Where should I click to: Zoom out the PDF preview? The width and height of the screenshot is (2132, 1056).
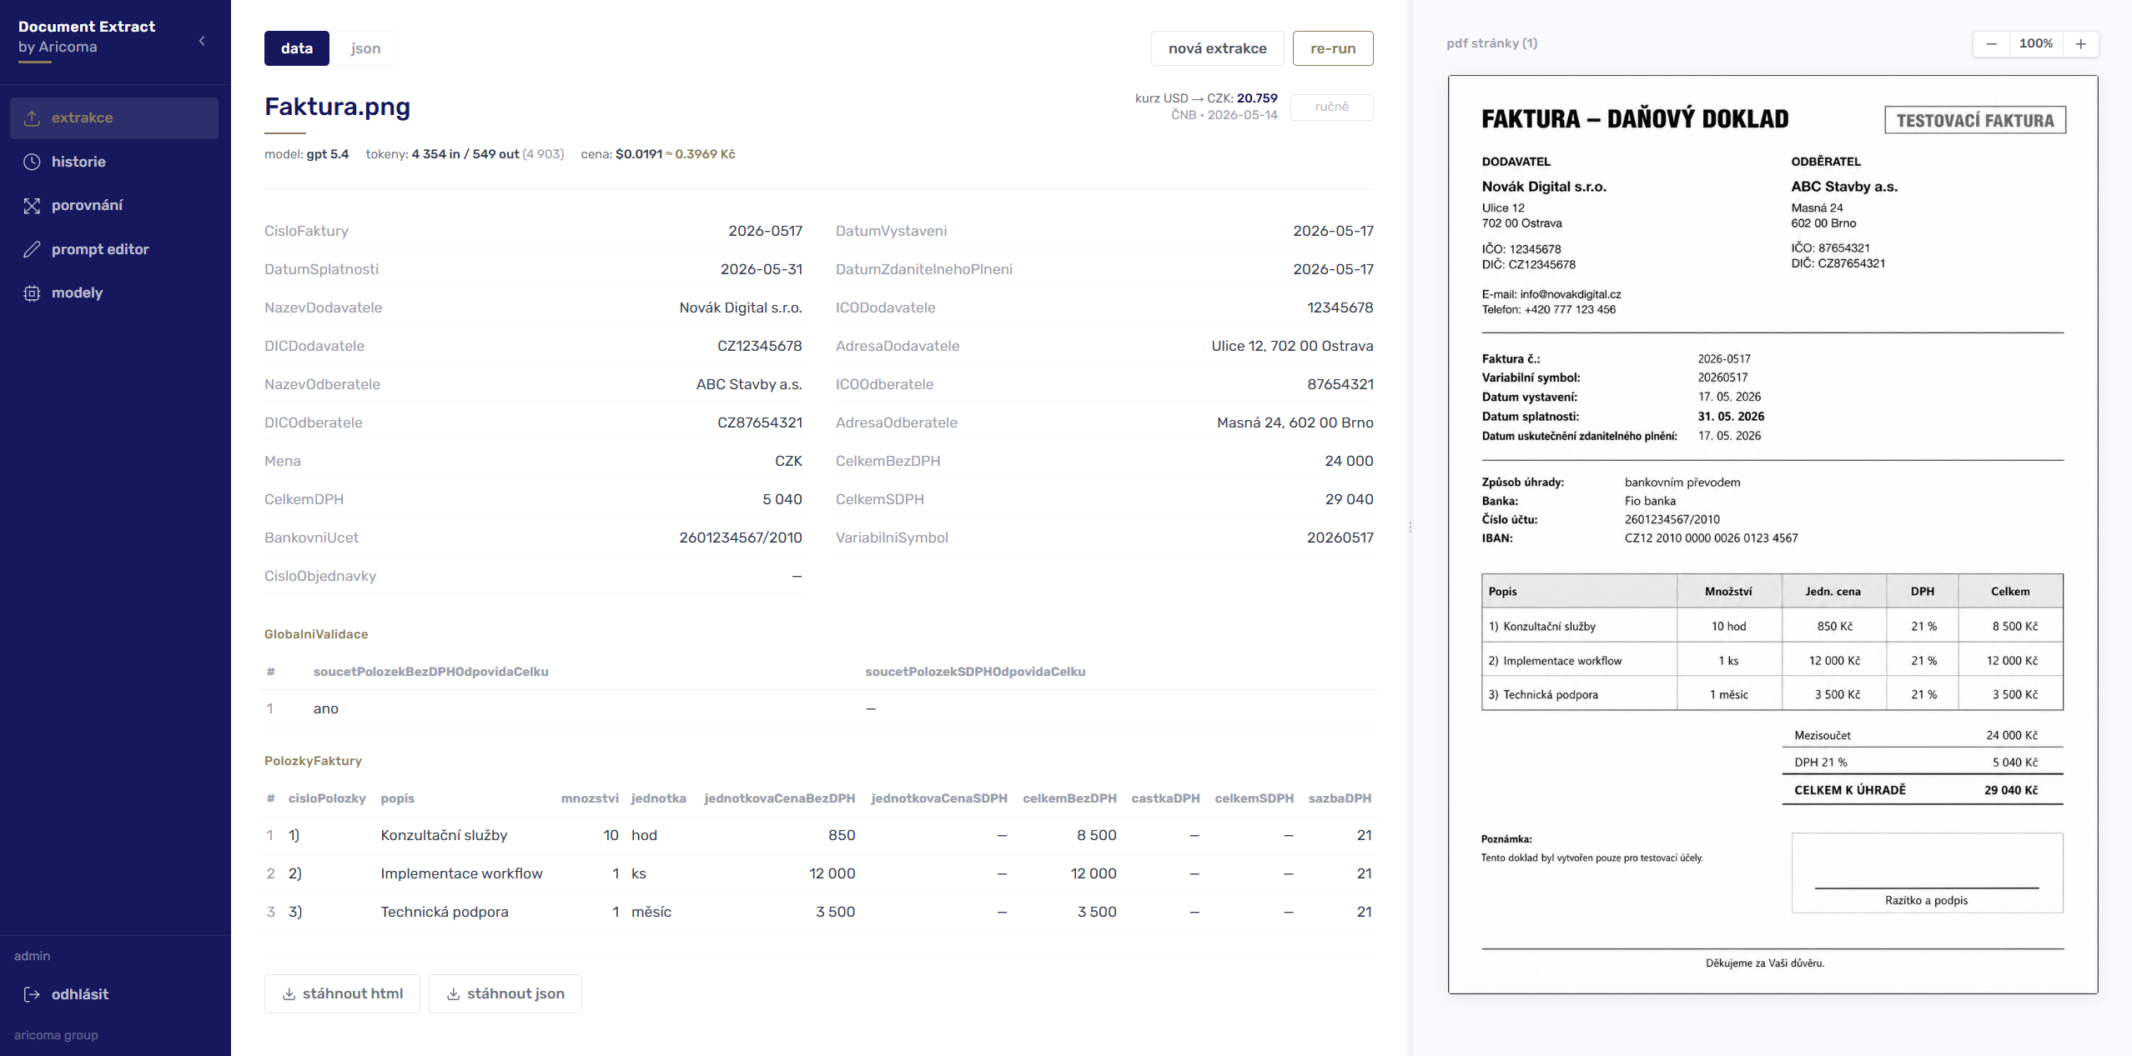tap(1992, 44)
